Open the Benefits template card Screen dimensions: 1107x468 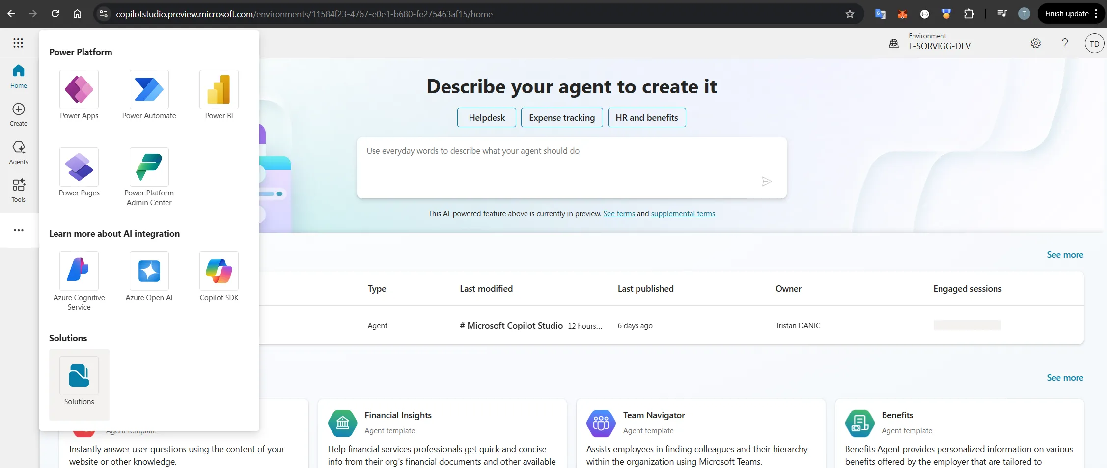(959, 434)
